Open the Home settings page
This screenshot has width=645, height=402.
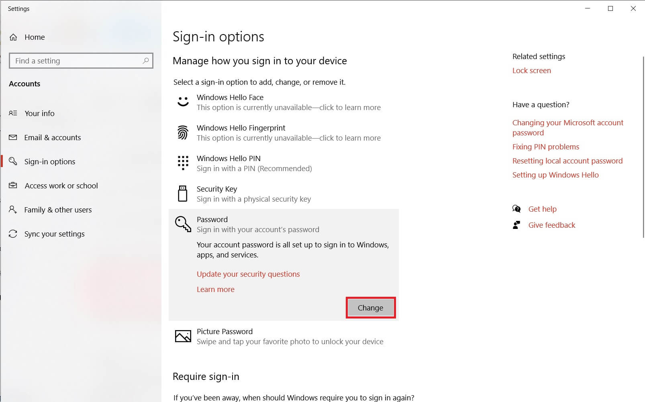[x=81, y=37]
